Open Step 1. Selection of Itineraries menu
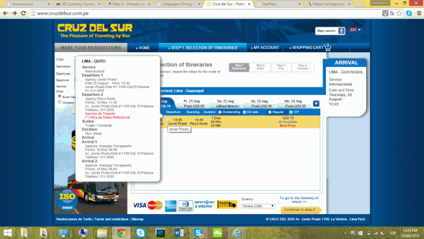The width and height of the screenshot is (424, 239). click(x=203, y=48)
